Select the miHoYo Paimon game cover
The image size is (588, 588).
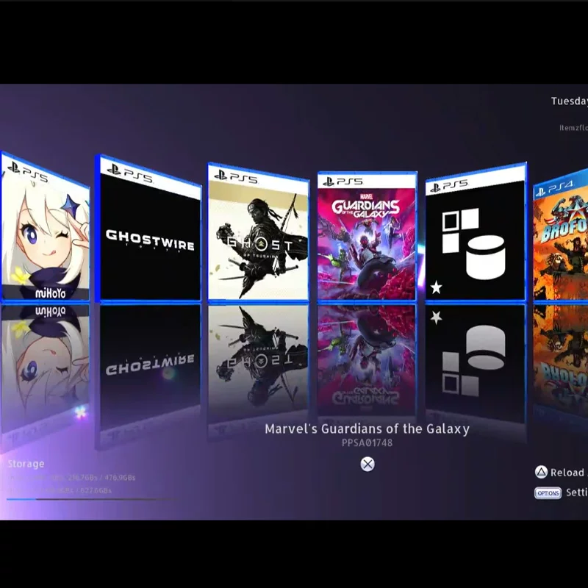(x=46, y=227)
